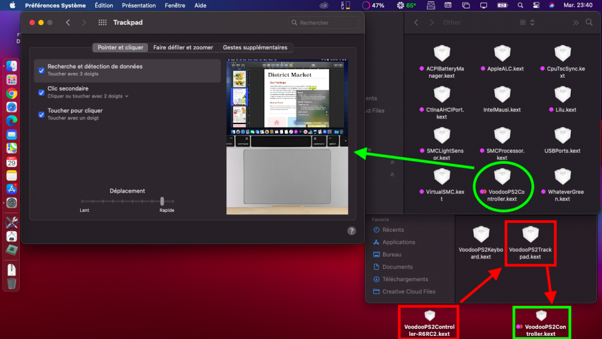The width and height of the screenshot is (602, 339).
Task: Click the fan 65° status item
Action: tap(406, 5)
